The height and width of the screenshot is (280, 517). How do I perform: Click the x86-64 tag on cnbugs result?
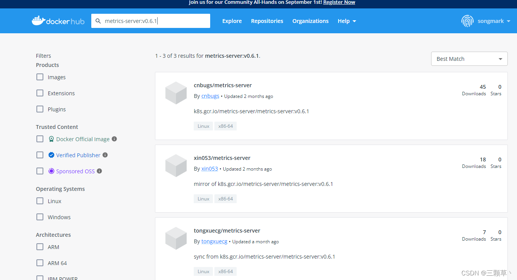(226, 126)
